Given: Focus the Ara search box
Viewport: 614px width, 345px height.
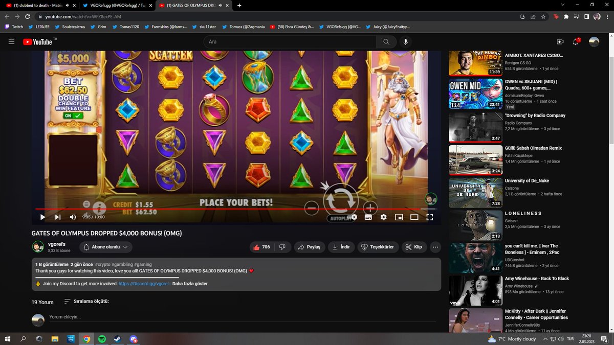Looking at the screenshot, I should 289,42.
